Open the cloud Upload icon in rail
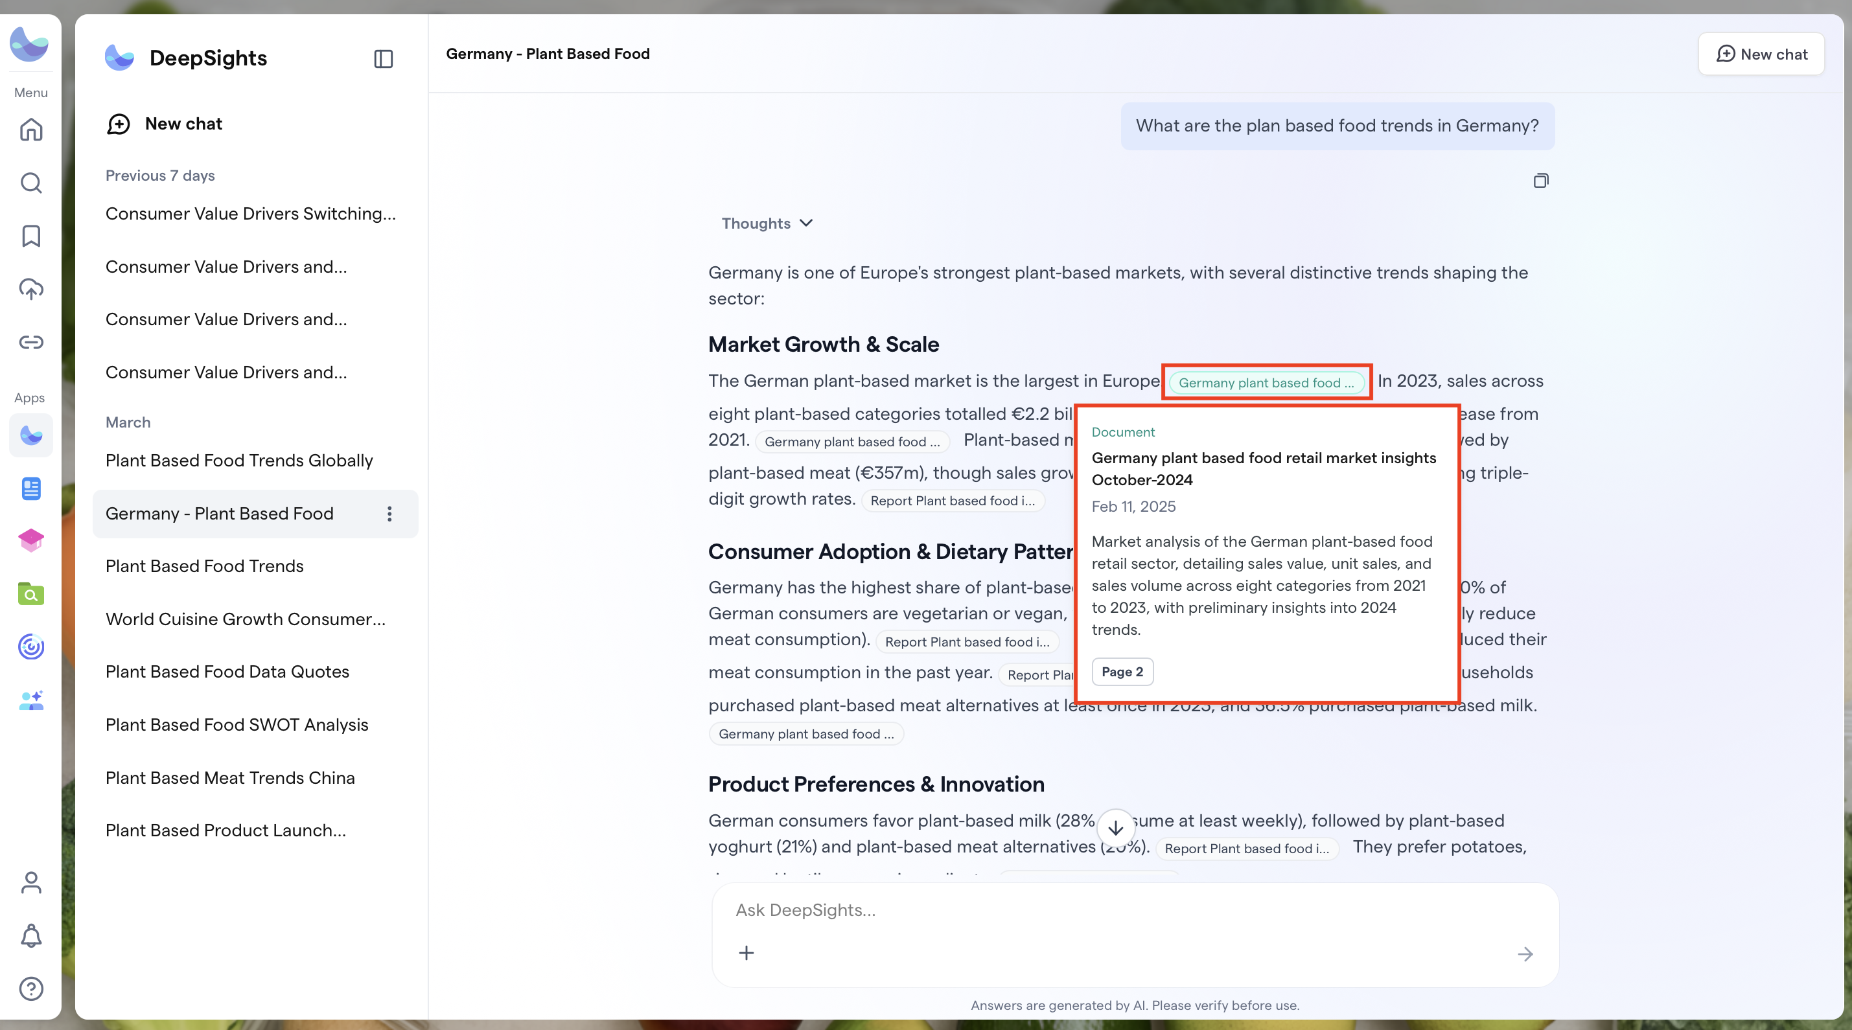The height and width of the screenshot is (1030, 1852). coord(31,289)
